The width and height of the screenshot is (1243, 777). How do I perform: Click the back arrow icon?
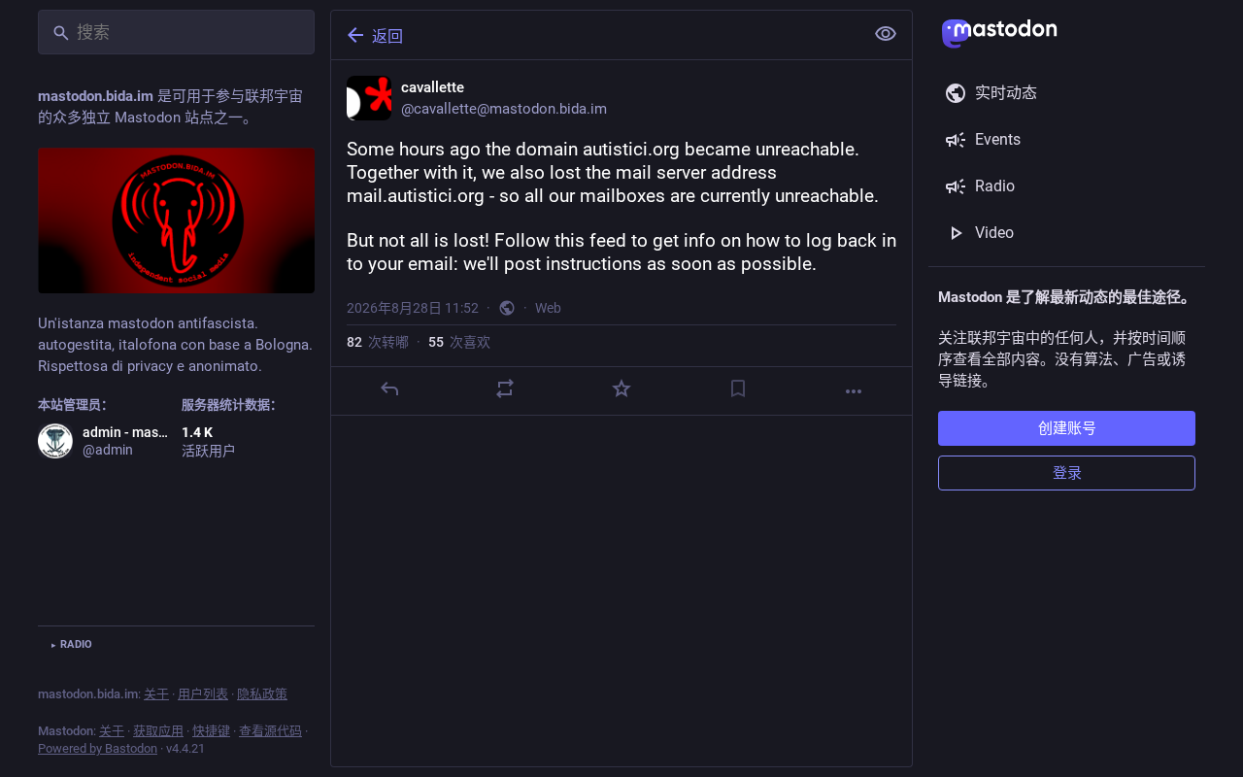(x=355, y=35)
